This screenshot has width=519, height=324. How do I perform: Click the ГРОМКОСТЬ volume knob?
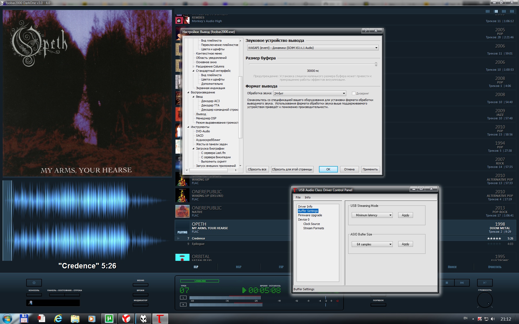point(485,300)
